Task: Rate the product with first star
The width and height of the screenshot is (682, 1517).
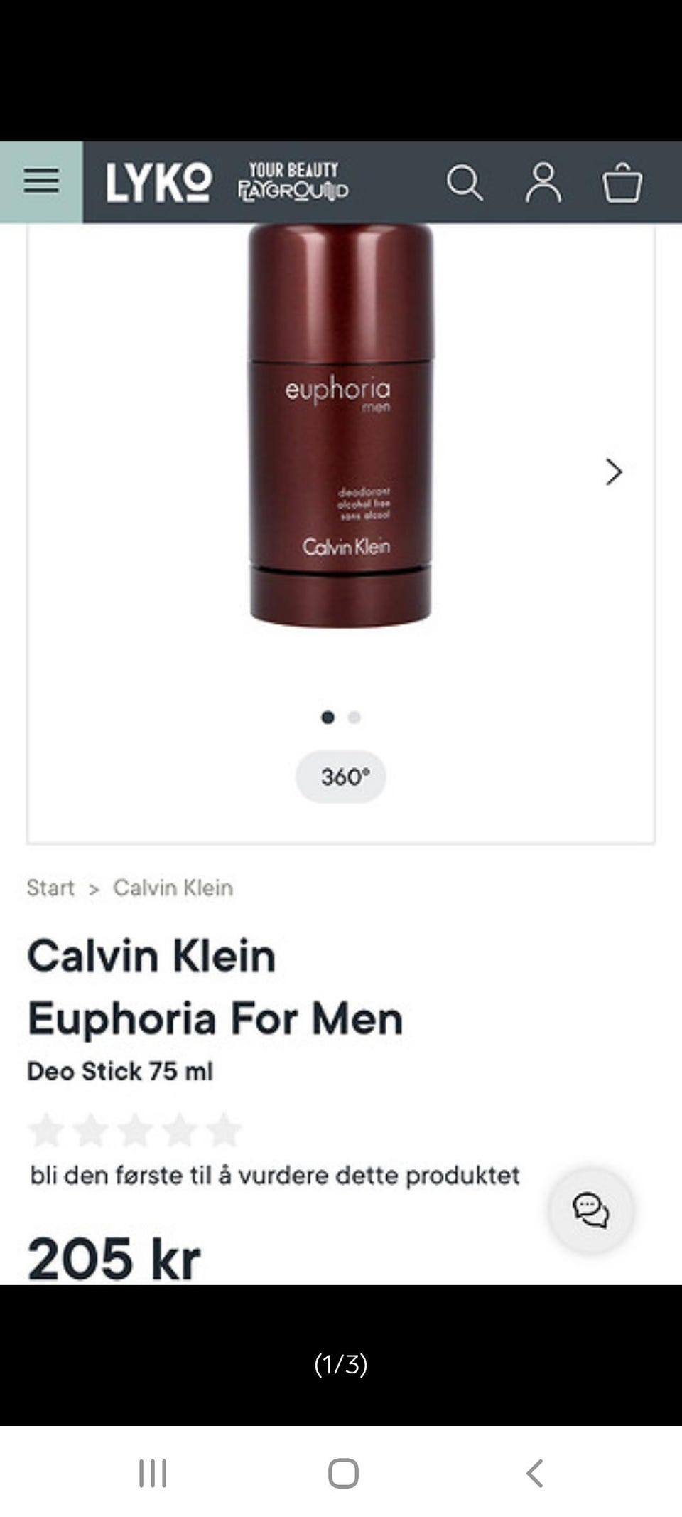Action: (x=46, y=1130)
